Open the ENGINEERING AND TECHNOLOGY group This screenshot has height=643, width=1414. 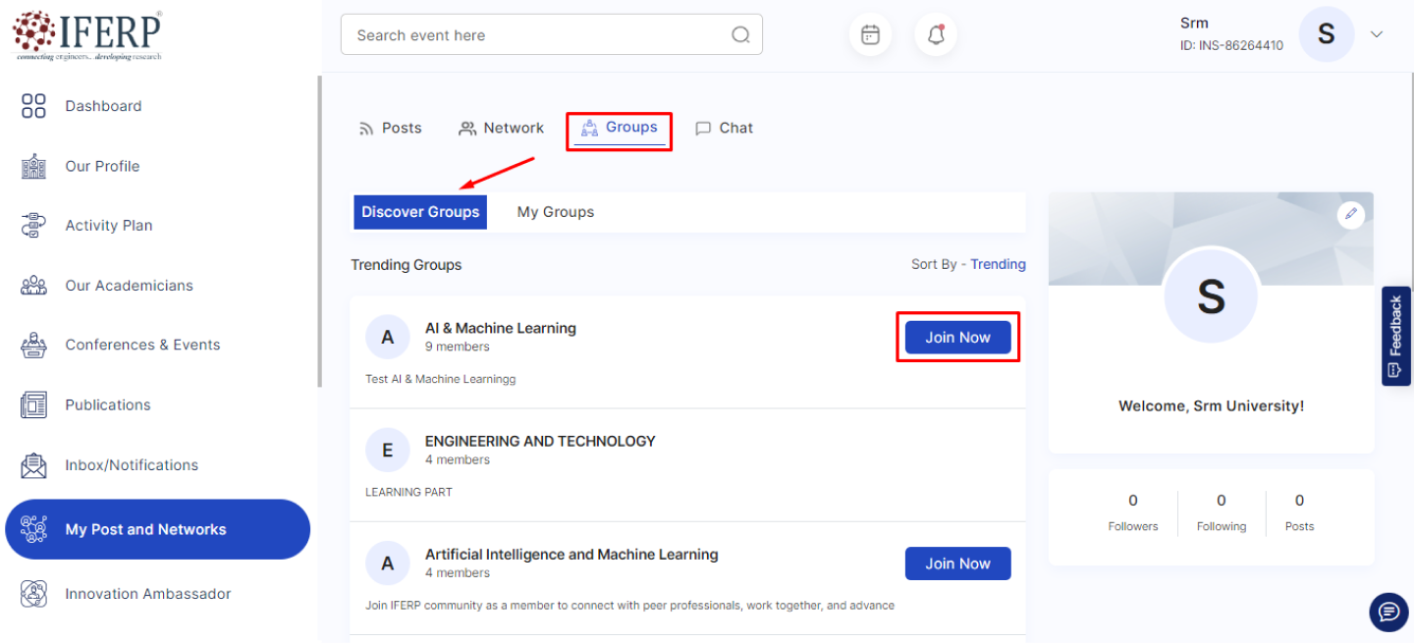pyautogui.click(x=540, y=441)
